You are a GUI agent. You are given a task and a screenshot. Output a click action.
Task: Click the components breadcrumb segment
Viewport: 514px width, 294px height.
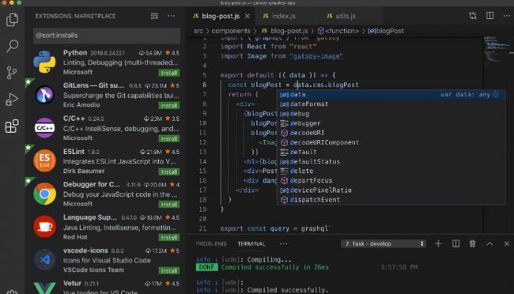231,31
